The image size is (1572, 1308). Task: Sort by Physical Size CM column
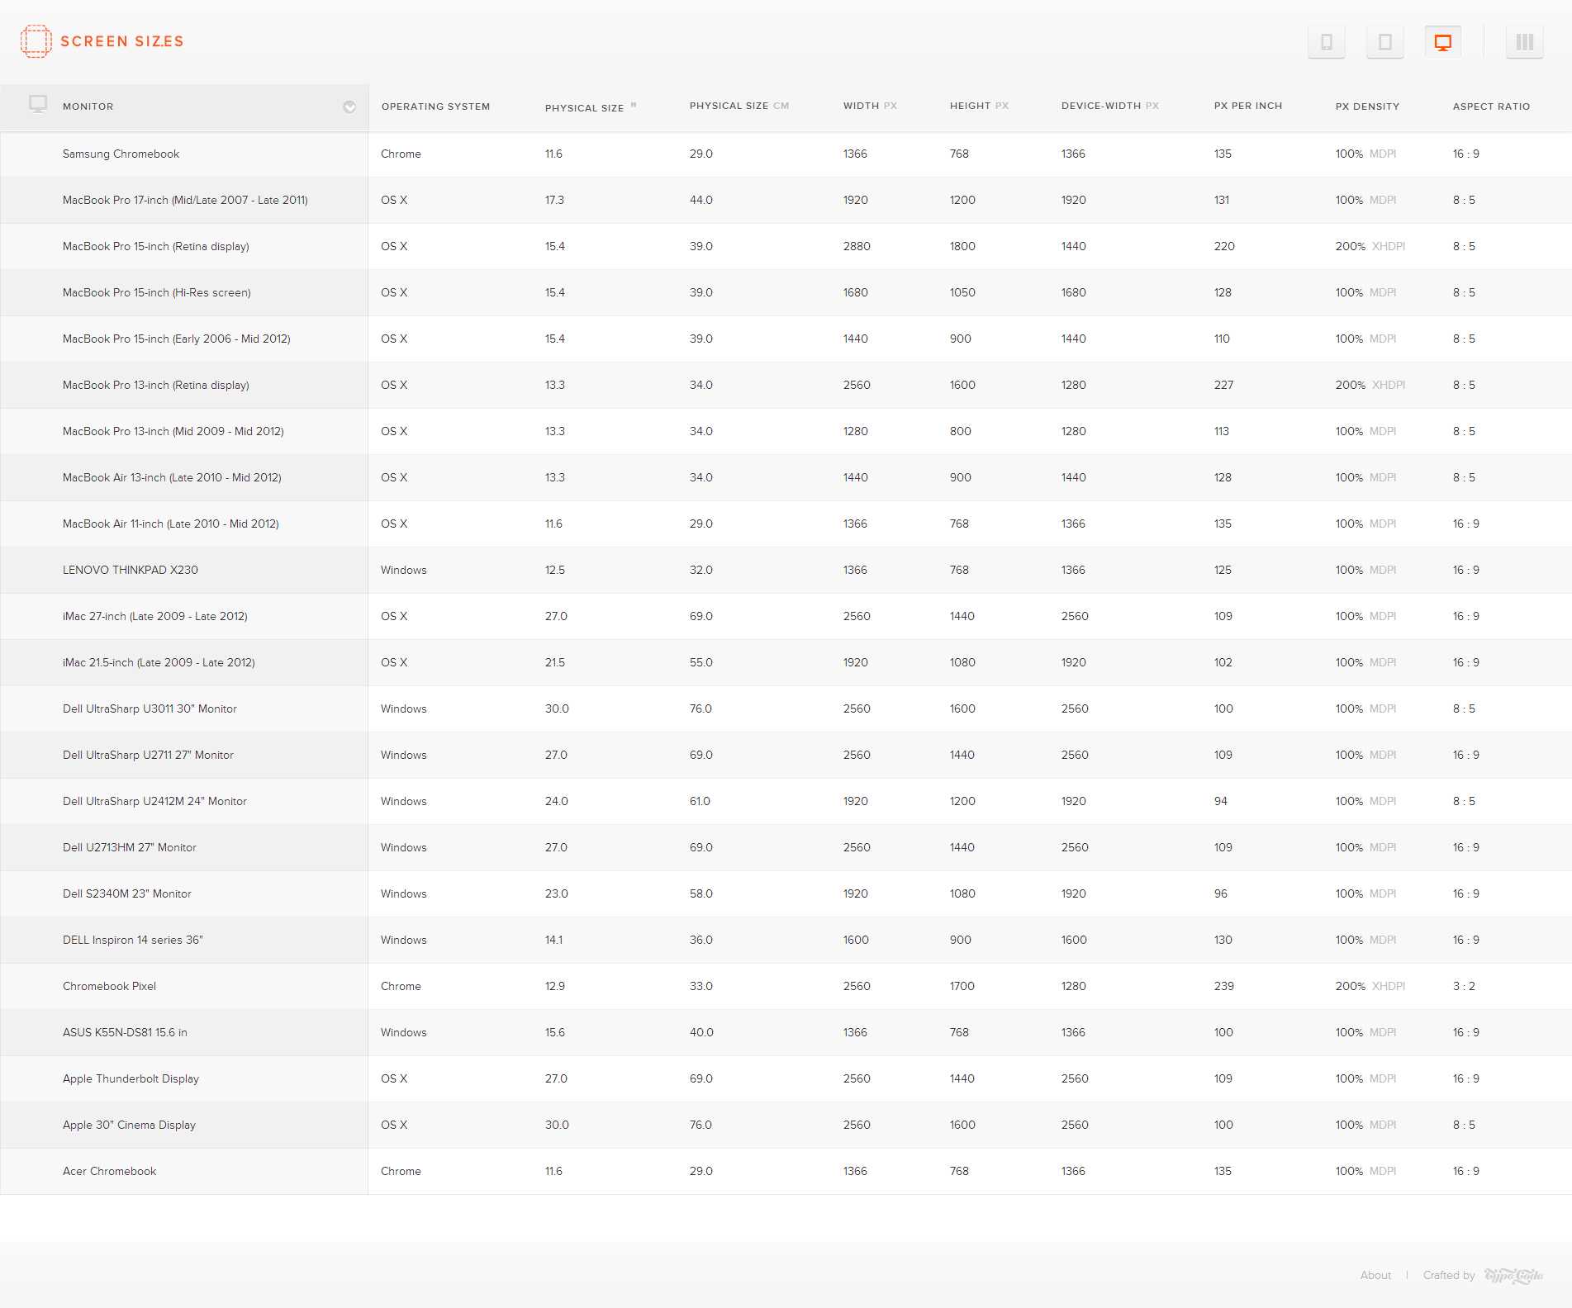click(x=739, y=106)
